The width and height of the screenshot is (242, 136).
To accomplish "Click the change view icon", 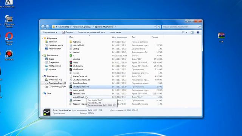I will pos(183,32).
